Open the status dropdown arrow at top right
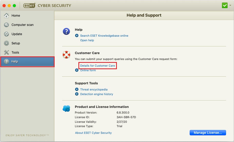Screen dimensions: 234x142 230,5
